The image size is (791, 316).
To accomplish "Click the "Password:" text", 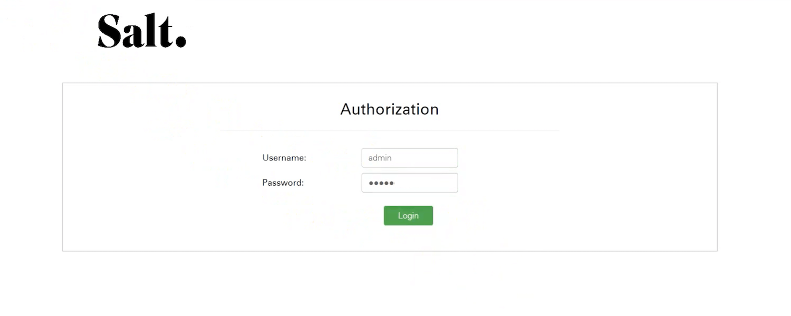I will point(283,183).
